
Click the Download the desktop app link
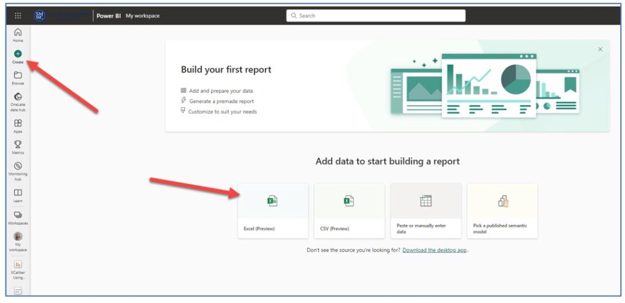coord(435,250)
